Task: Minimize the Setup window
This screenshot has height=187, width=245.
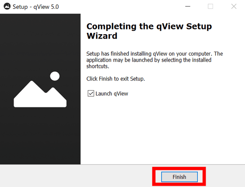Action: tap(188, 7)
